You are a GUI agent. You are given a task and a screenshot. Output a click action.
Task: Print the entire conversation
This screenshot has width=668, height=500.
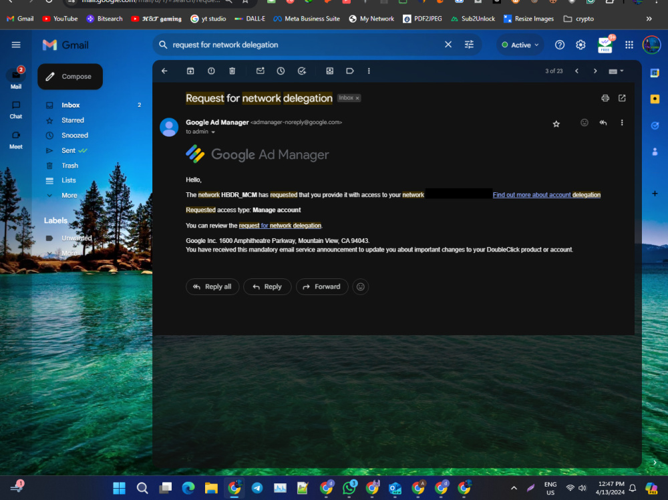pyautogui.click(x=605, y=98)
